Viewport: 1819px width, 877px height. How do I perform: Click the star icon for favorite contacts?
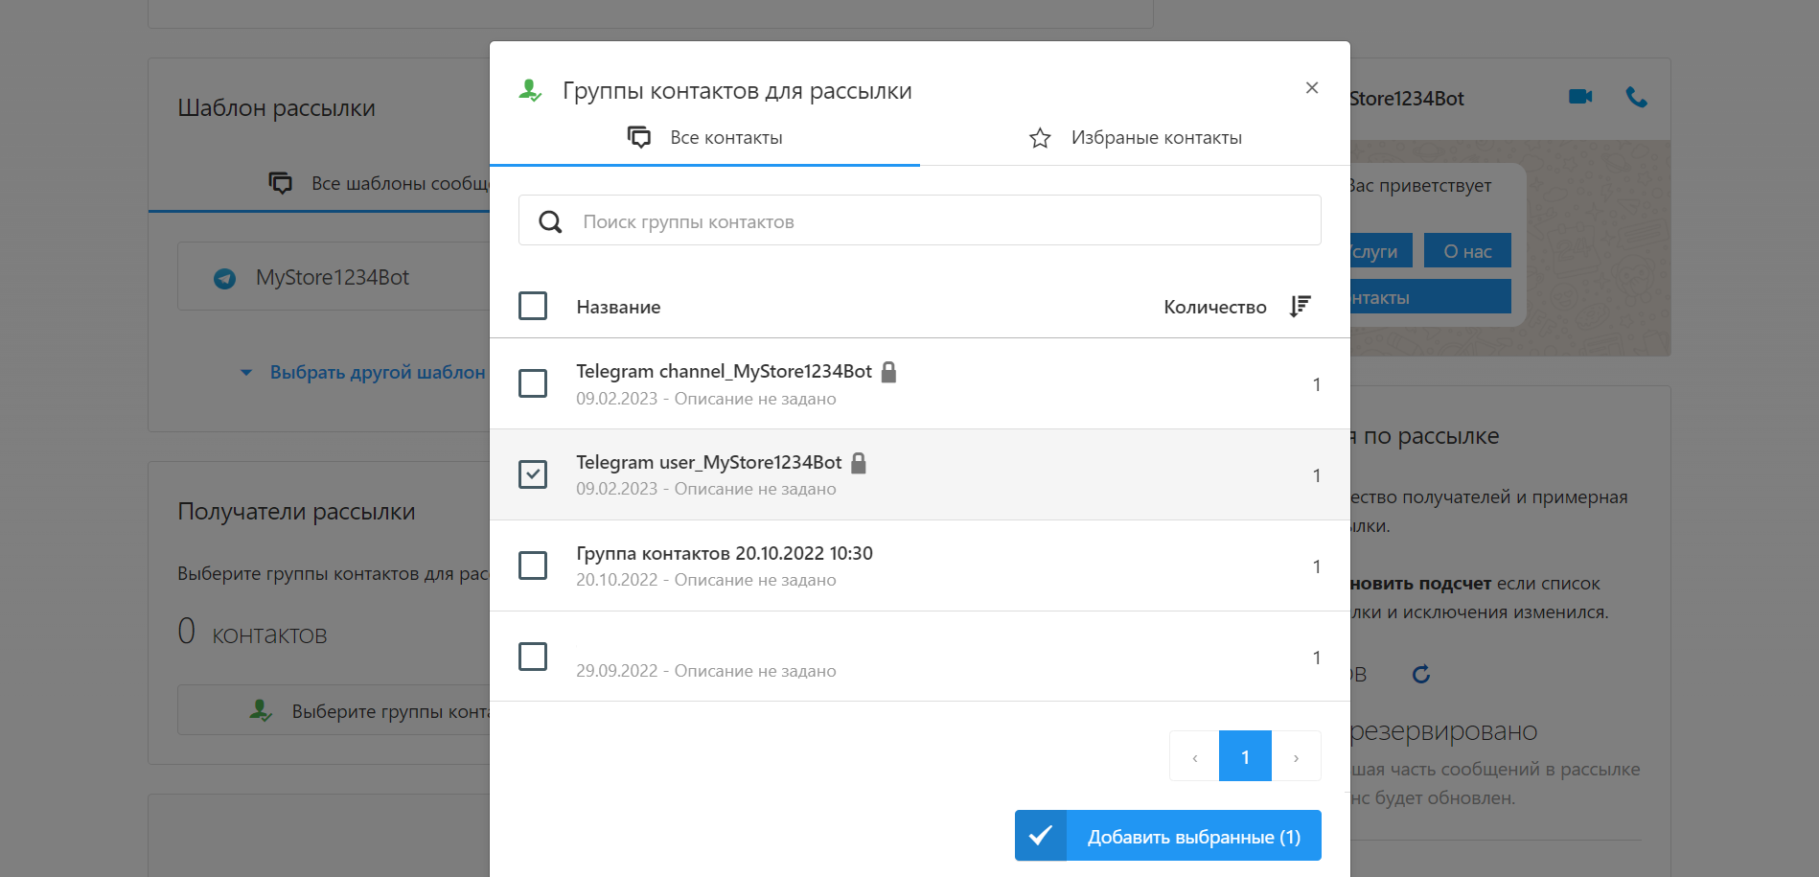coord(1040,138)
